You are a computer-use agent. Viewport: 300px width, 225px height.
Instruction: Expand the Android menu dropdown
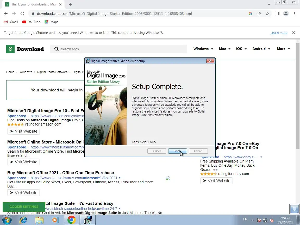pyautogui.click(x=261, y=49)
